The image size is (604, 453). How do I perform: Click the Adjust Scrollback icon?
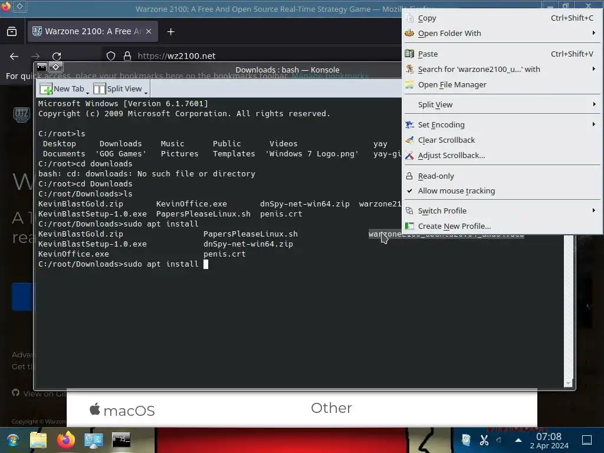pyautogui.click(x=409, y=156)
